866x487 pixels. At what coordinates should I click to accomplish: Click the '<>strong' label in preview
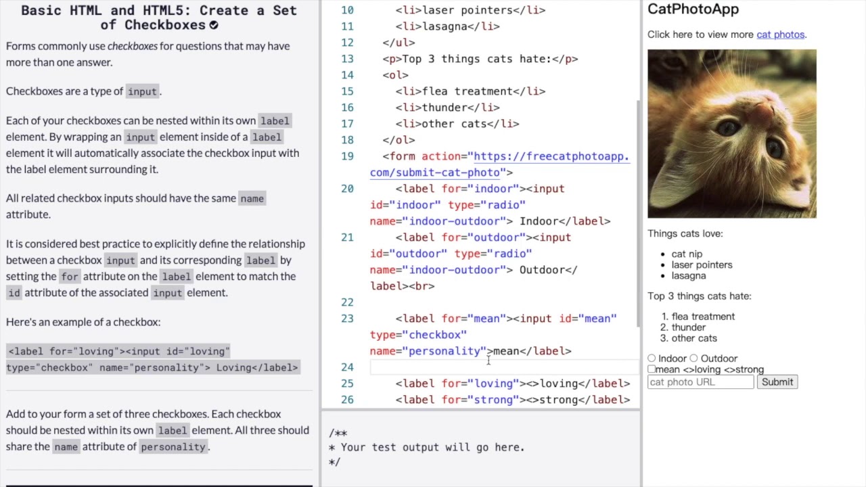[x=744, y=369]
